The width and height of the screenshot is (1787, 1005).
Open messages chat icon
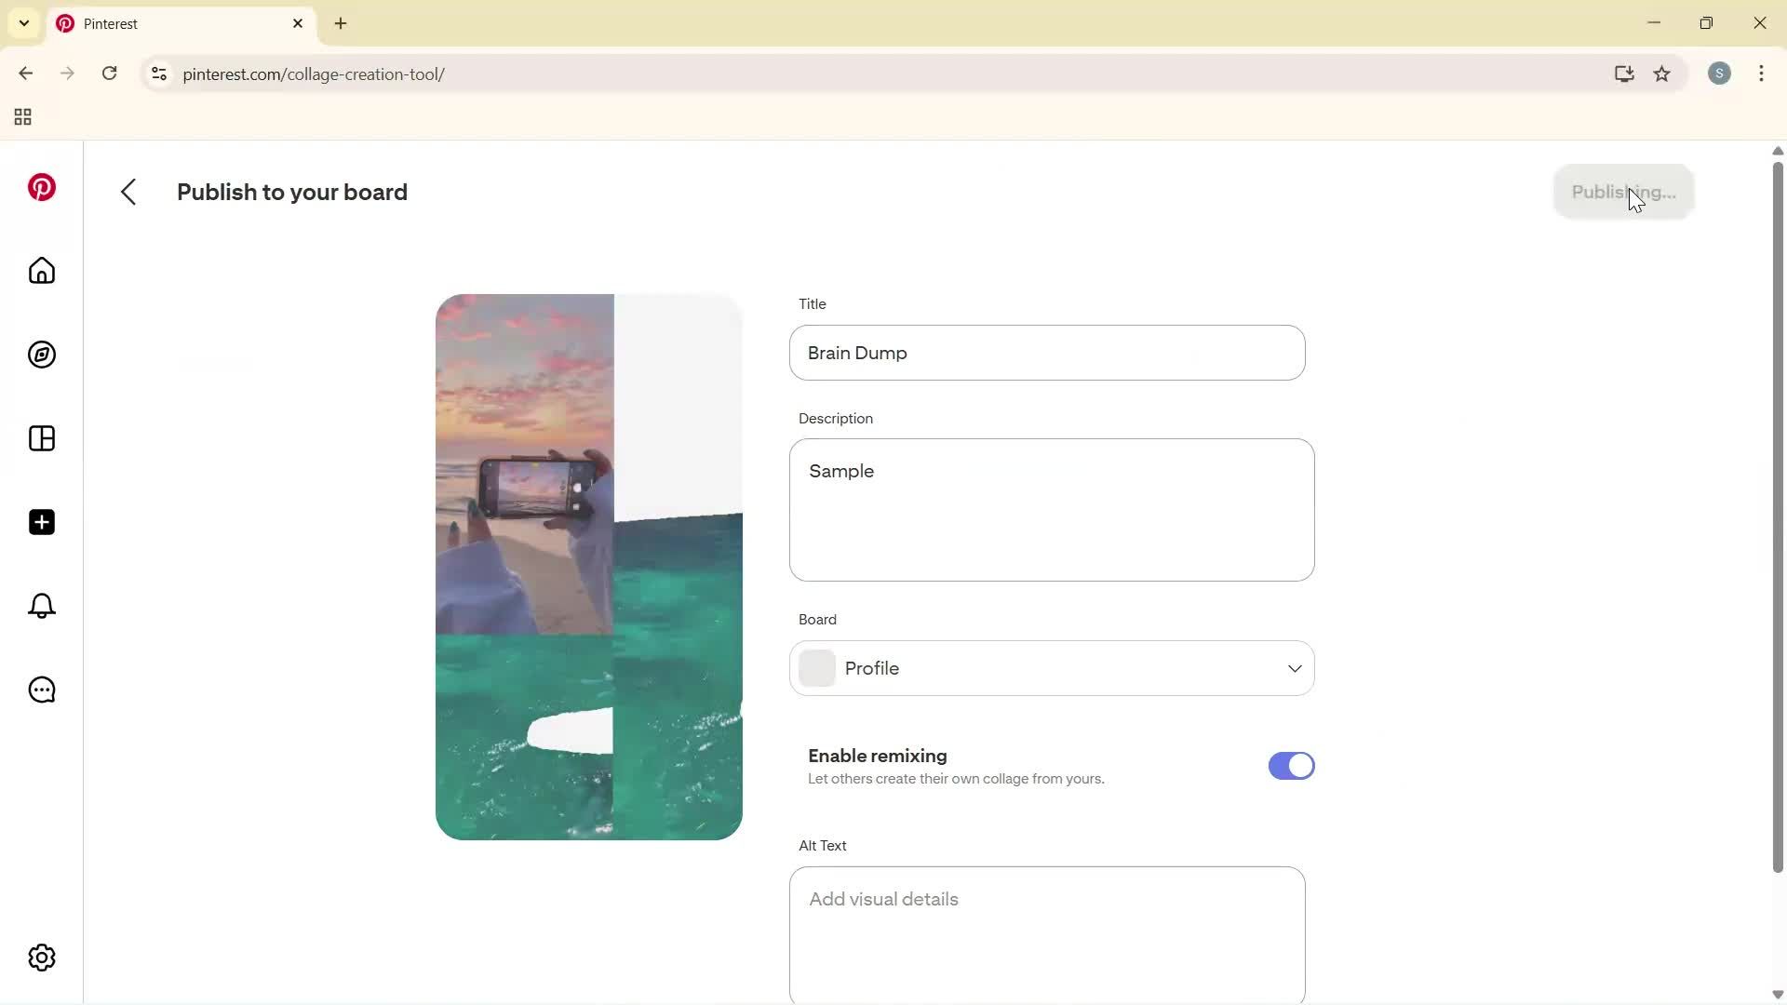point(41,690)
